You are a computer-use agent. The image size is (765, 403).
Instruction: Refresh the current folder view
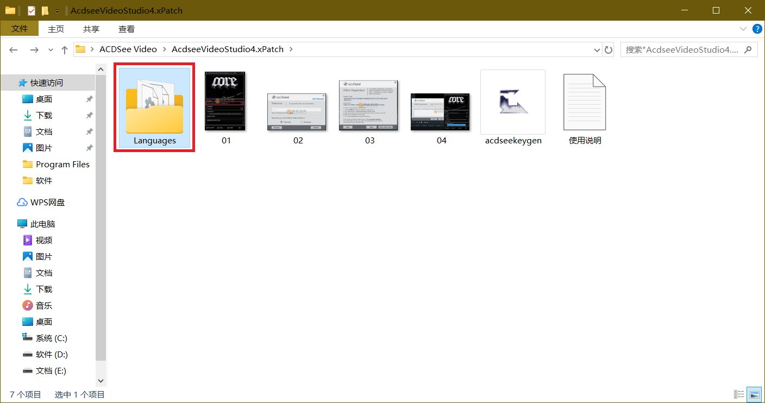(609, 49)
